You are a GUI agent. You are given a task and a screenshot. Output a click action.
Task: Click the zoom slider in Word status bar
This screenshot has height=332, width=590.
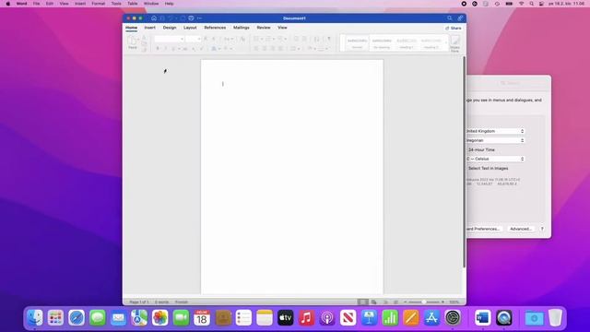pos(424,302)
